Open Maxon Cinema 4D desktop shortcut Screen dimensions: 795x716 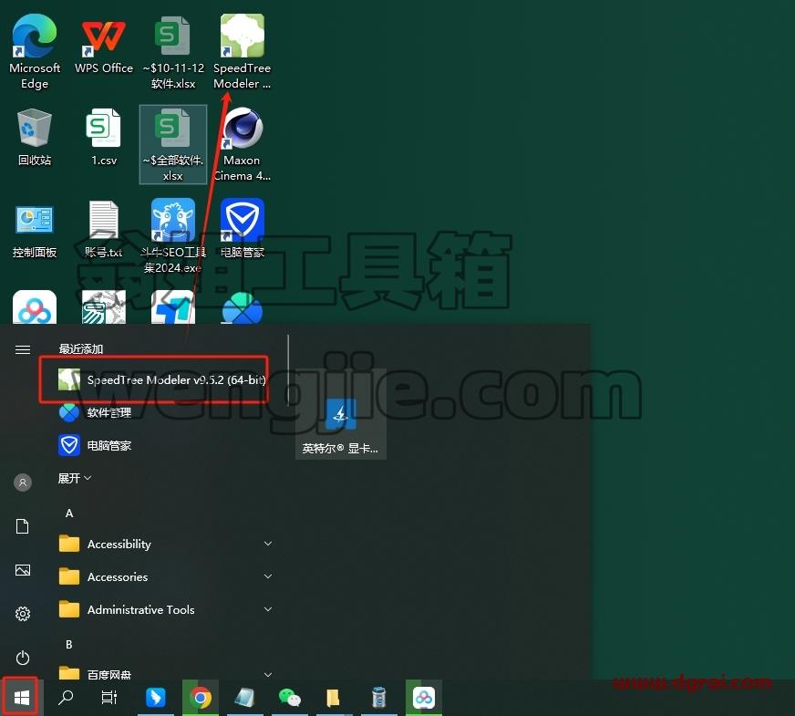click(242, 144)
